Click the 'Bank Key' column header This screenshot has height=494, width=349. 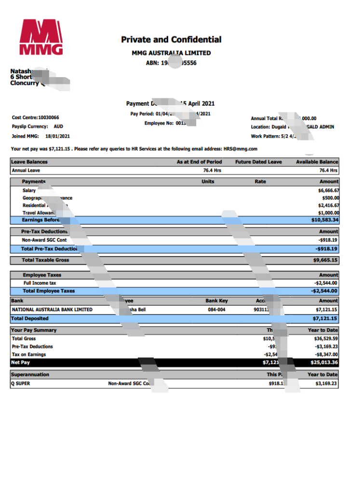tap(216, 301)
